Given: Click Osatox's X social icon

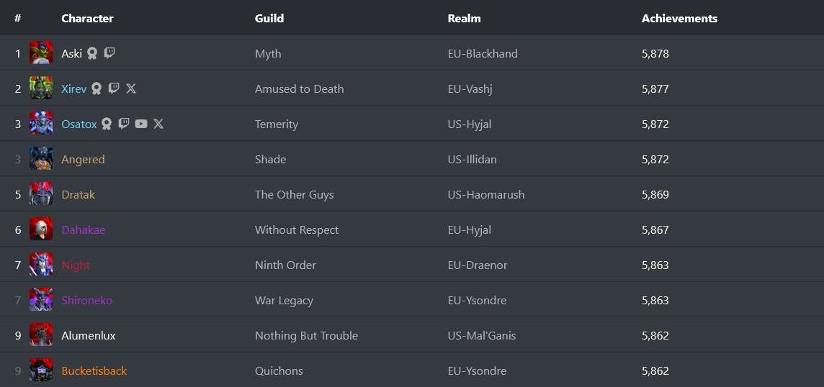Looking at the screenshot, I should coord(158,124).
